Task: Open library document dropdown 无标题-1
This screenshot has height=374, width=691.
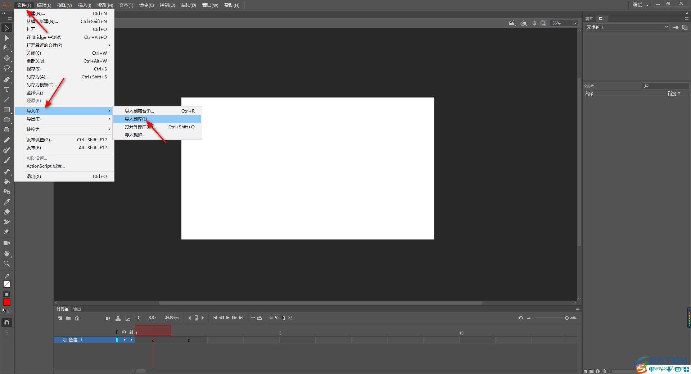Action: point(627,27)
